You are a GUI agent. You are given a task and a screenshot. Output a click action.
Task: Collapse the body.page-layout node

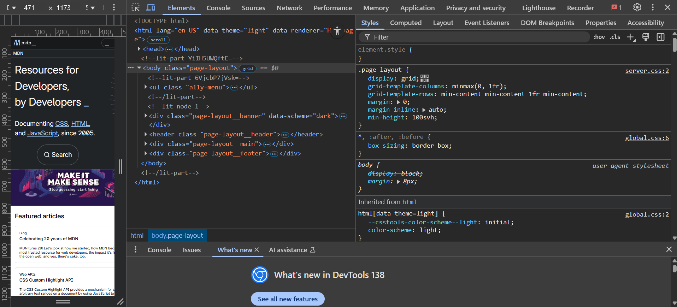pos(139,68)
